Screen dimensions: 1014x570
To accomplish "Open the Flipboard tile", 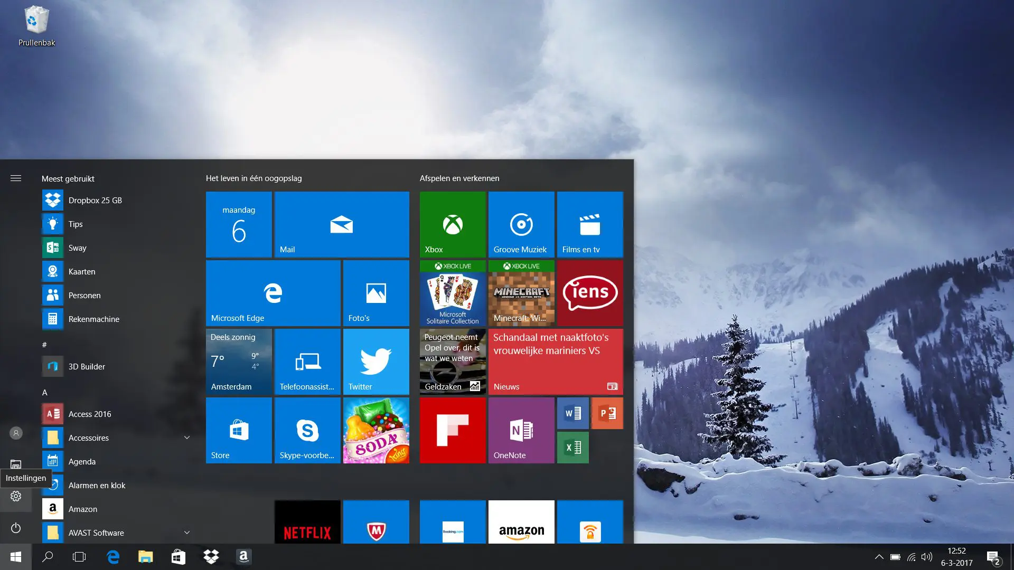I will coord(453,430).
